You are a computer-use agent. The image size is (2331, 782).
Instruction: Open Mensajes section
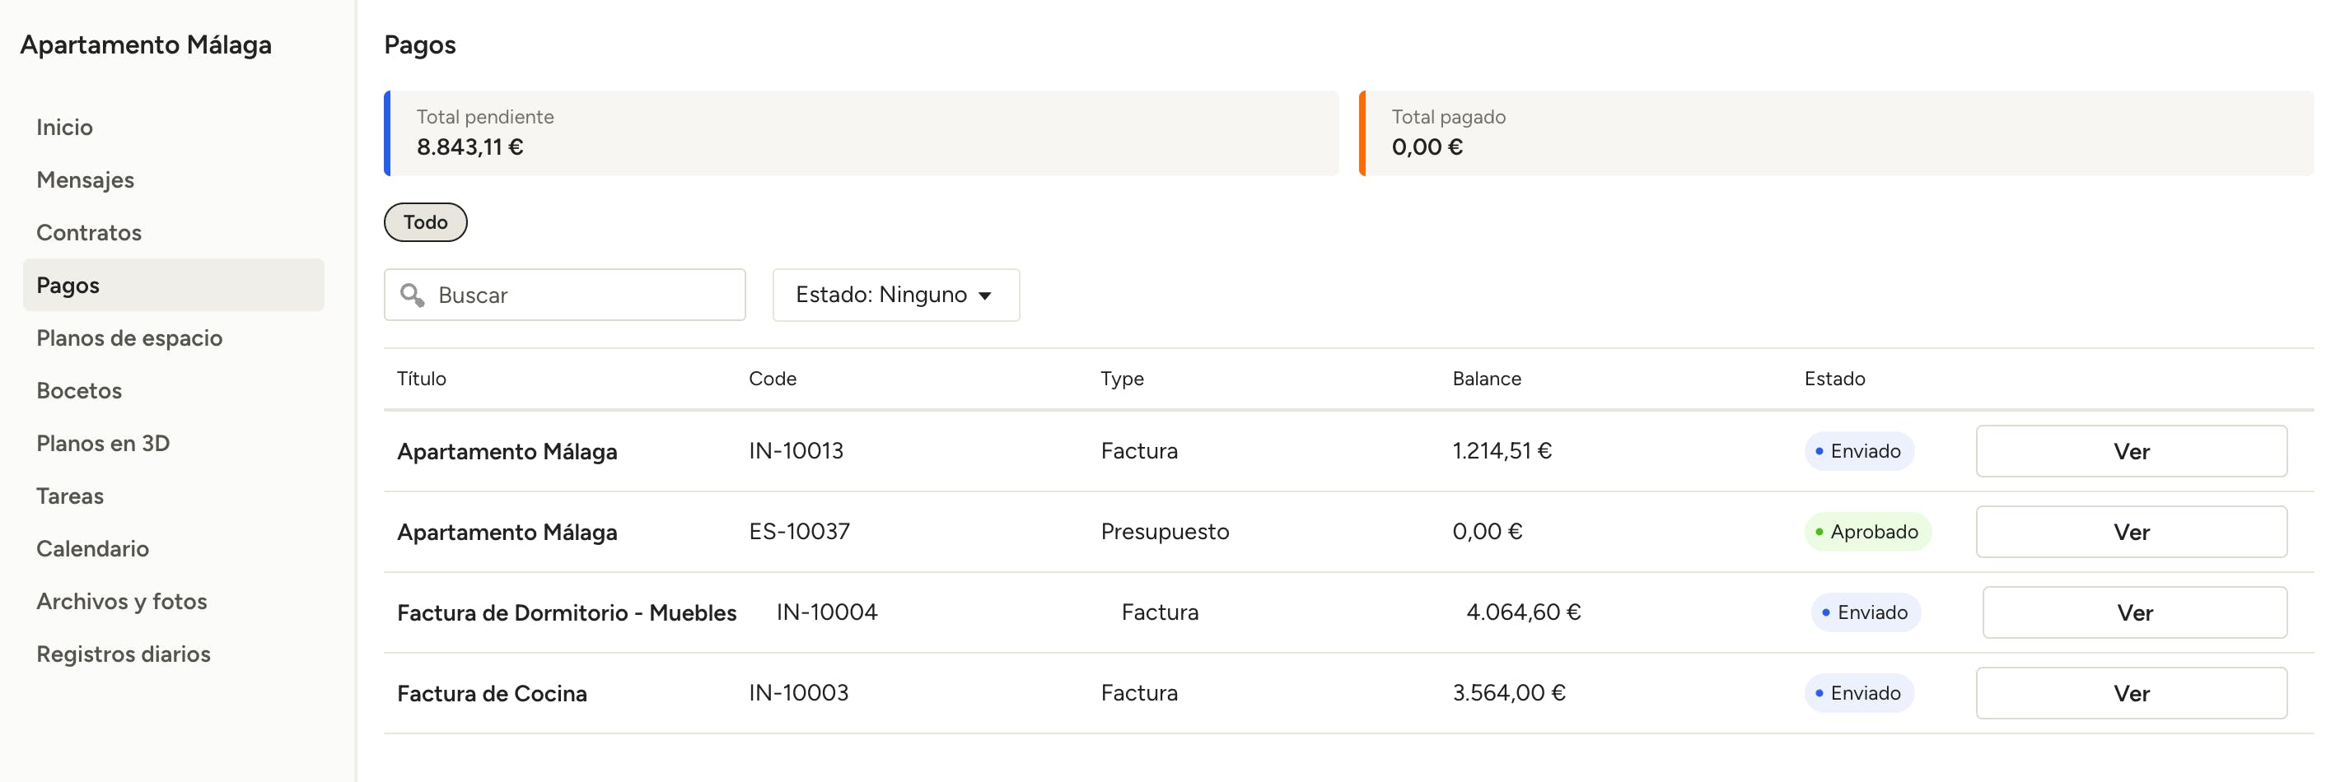coord(85,180)
